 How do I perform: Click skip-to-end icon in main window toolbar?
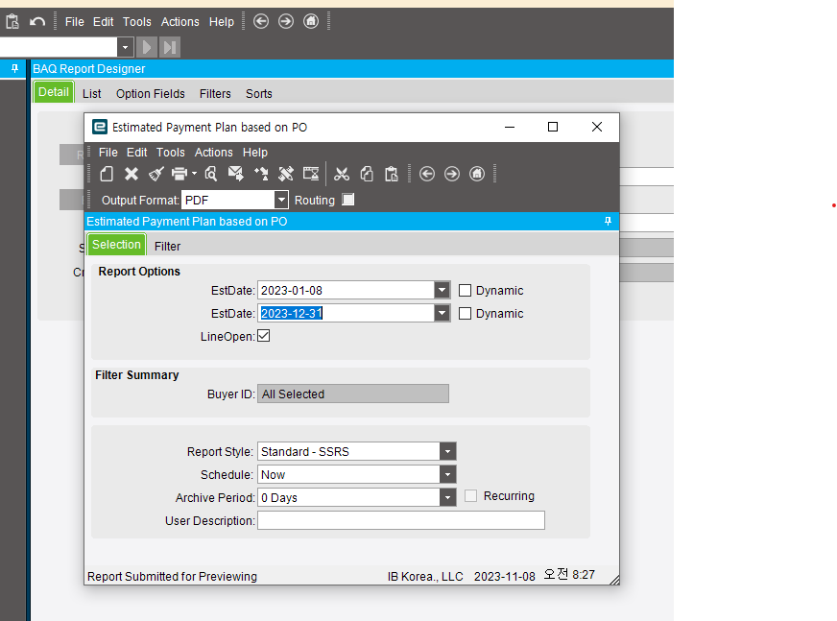tap(169, 47)
